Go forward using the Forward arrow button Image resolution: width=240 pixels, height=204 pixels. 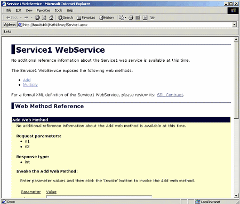tap(26, 18)
